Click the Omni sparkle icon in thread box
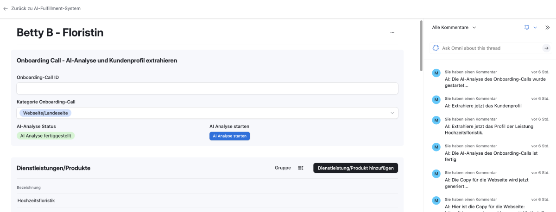The height and width of the screenshot is (212, 556). click(x=436, y=48)
